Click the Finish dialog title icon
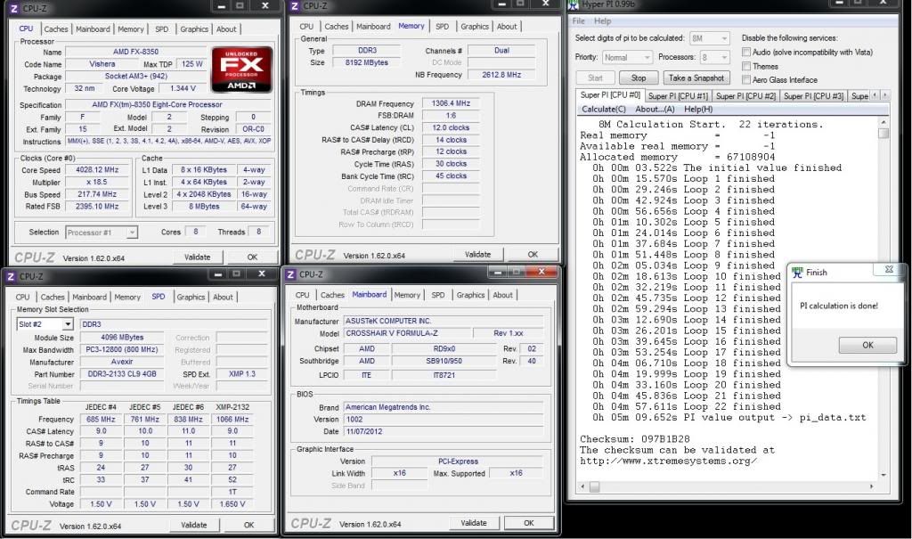The height and width of the screenshot is (539, 912). [x=797, y=273]
